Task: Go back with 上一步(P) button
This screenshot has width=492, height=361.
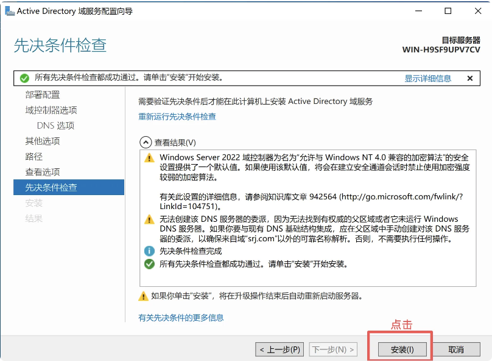Action: pyautogui.click(x=279, y=349)
